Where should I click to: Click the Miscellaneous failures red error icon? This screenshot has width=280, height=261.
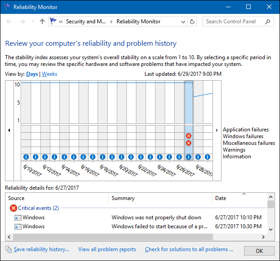coord(189,143)
